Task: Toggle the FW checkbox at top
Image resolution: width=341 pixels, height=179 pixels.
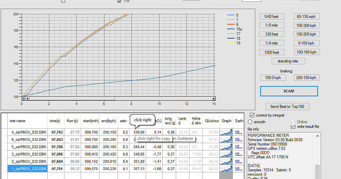Action: [119, 1]
